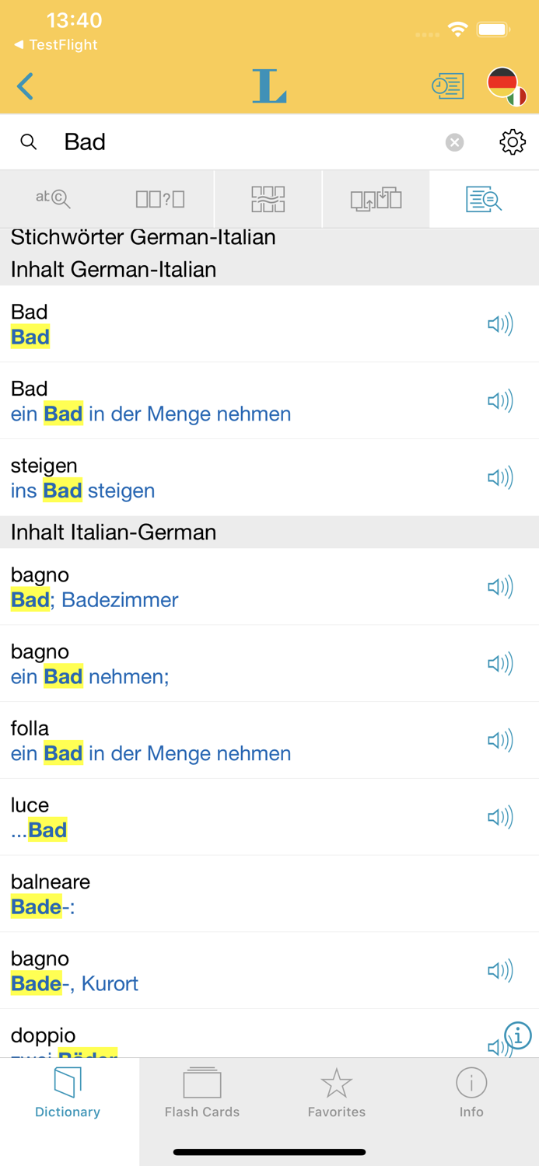The width and height of the screenshot is (539, 1166).
Task: Select the bidirectional translation search mode
Action: pyautogui.click(x=376, y=199)
